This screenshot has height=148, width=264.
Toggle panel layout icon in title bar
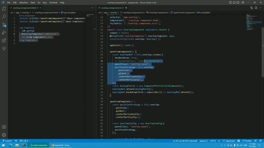tap(234, 2)
